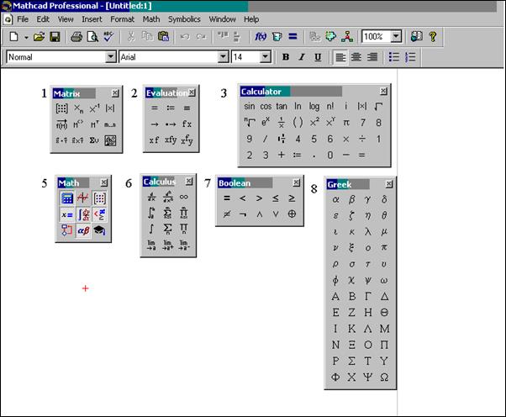The image size is (506, 417).
Task: Open the File menu
Action: (22, 19)
